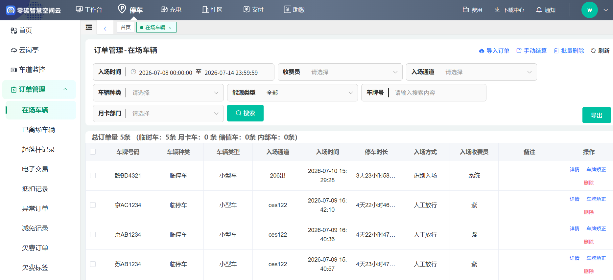Click the green 导出 export button
This screenshot has width=613, height=280.
click(597, 115)
